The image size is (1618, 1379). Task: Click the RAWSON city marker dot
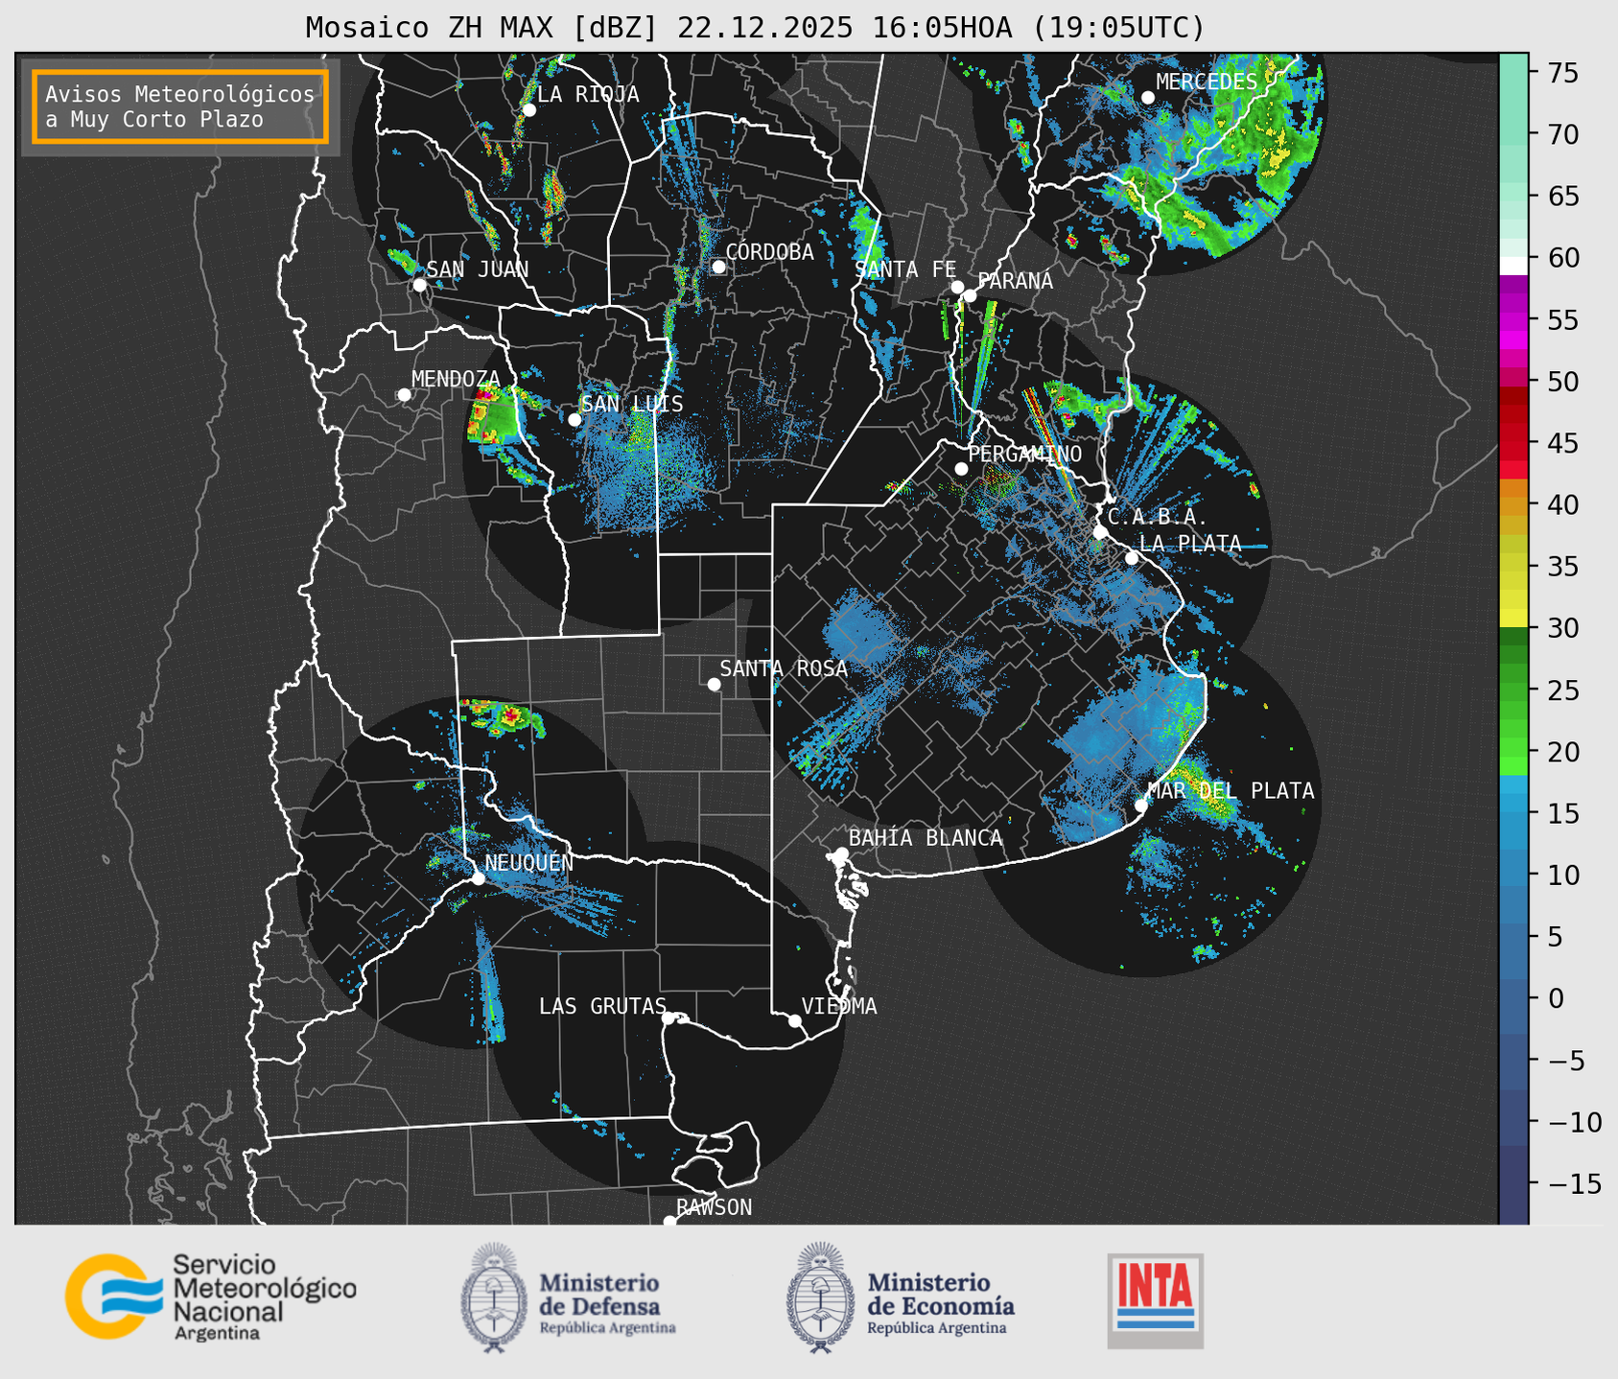[669, 1222]
